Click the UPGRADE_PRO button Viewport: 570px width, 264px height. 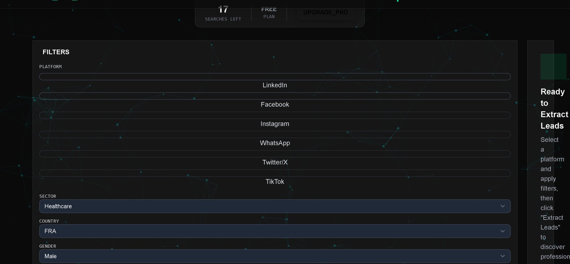coord(326,12)
